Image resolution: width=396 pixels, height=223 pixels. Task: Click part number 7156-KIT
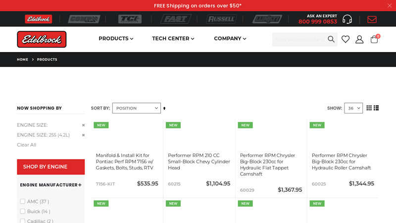(x=105, y=184)
